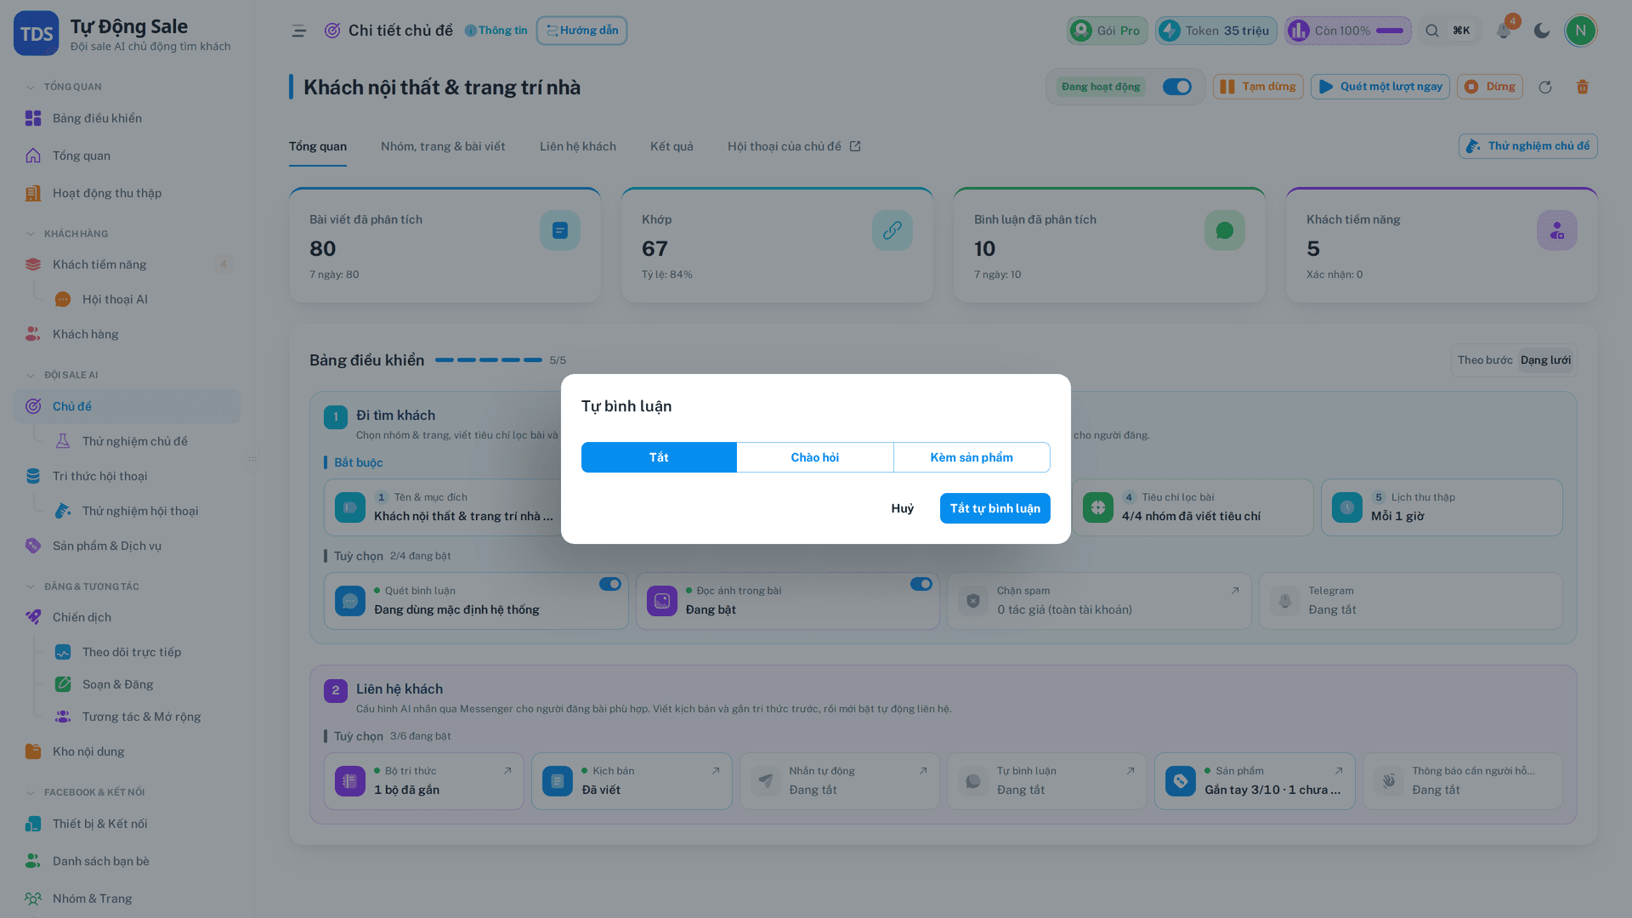Collapse FACEBOOK & KẾT NỐI section
The height and width of the screenshot is (918, 1632).
(86, 792)
